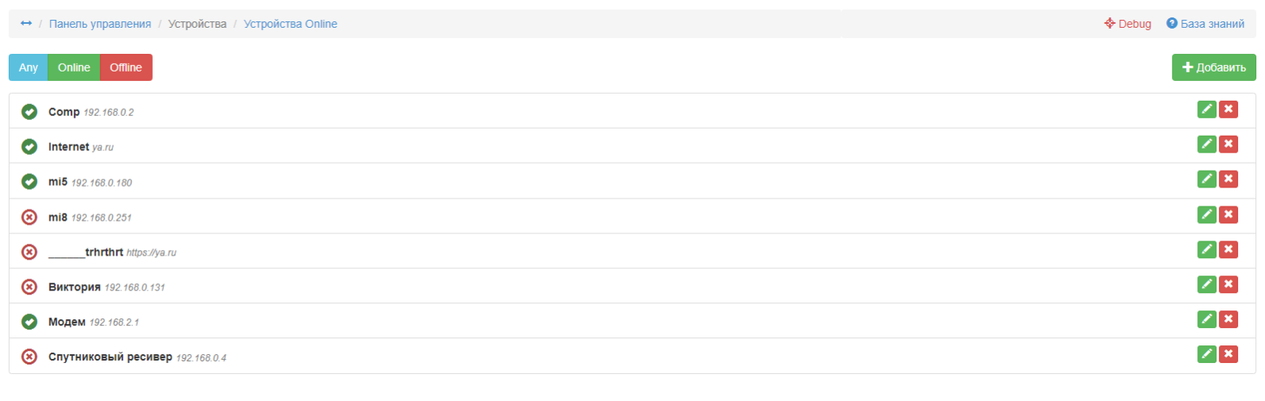The image size is (1265, 401).
Task: Filter devices by Any status
Action: click(x=29, y=67)
